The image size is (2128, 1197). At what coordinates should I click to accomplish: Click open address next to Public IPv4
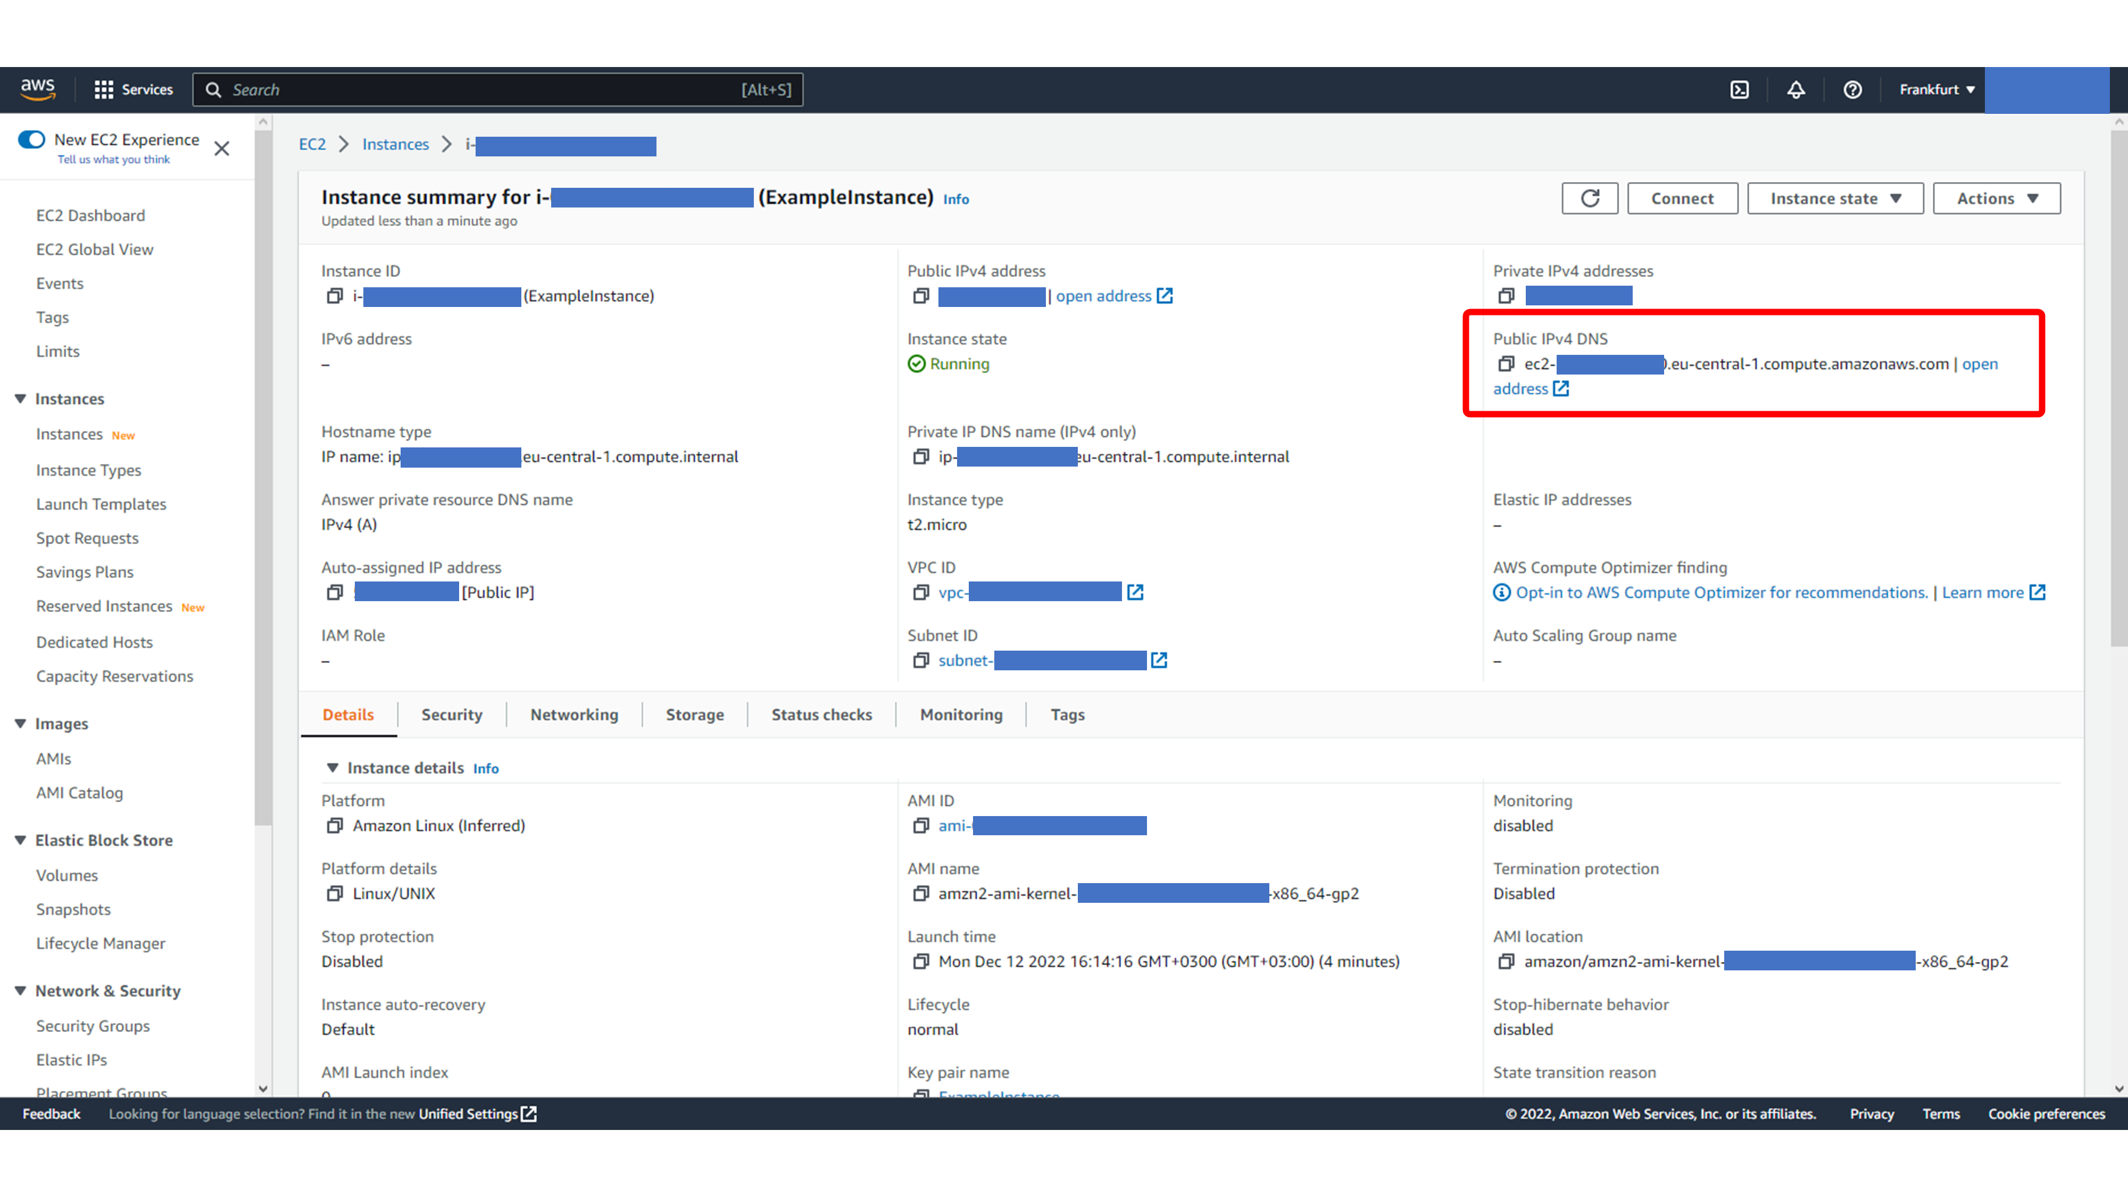click(1113, 296)
